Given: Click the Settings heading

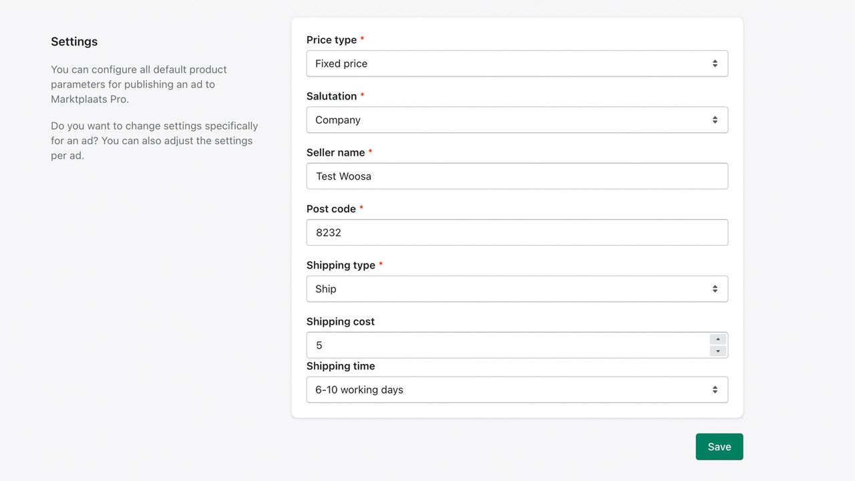Looking at the screenshot, I should [74, 41].
